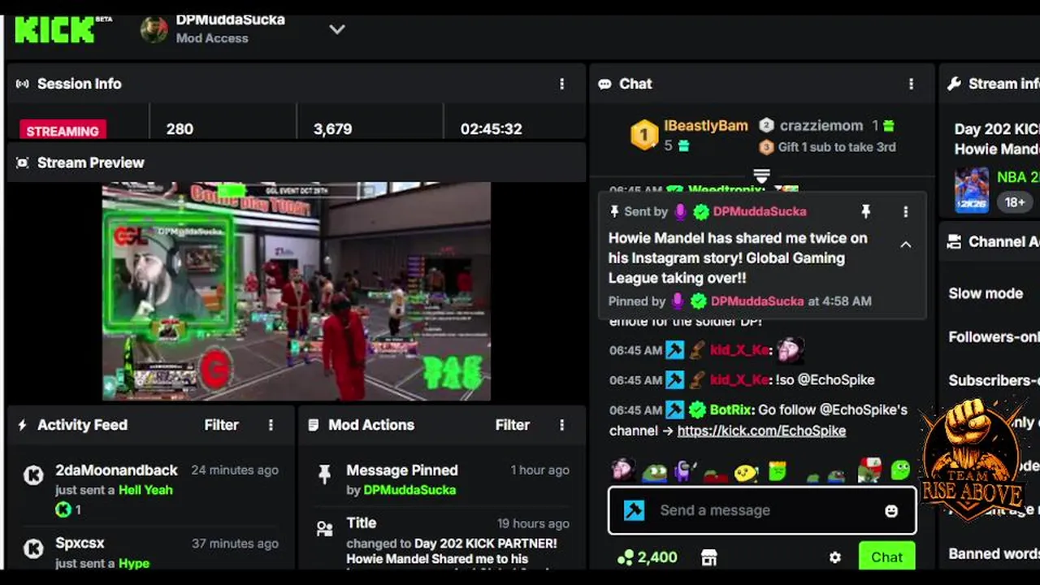Click the Activity Feed lightning icon
1040x585 pixels.
(x=23, y=425)
